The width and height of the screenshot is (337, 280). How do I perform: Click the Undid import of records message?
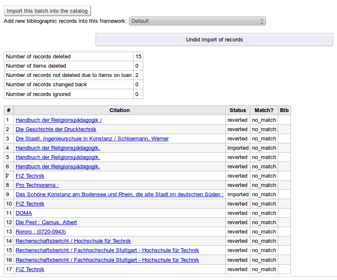pyautogui.click(x=214, y=40)
